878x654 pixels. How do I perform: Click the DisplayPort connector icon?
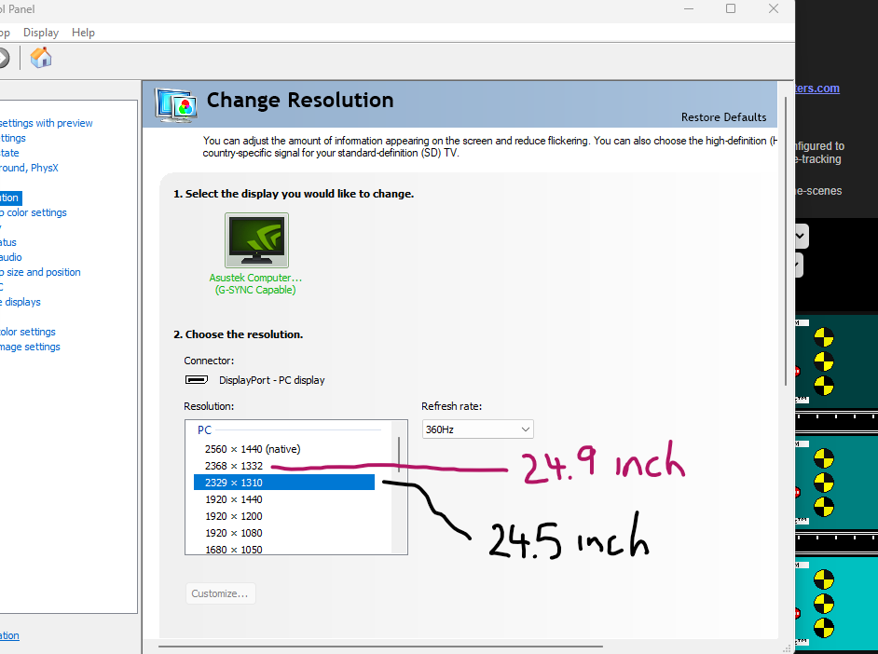coord(197,380)
